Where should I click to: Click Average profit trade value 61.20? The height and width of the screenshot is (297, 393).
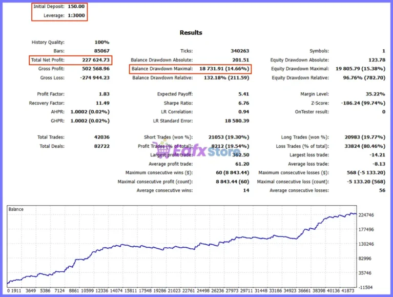point(242,164)
